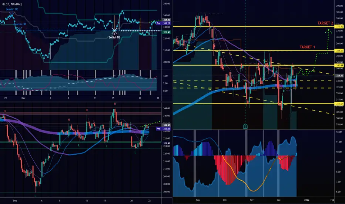Image resolution: width=345 pixels, height=204 pixels.
Task: Click the 344.00 price scale label
Action: pyautogui.click(x=167, y=108)
